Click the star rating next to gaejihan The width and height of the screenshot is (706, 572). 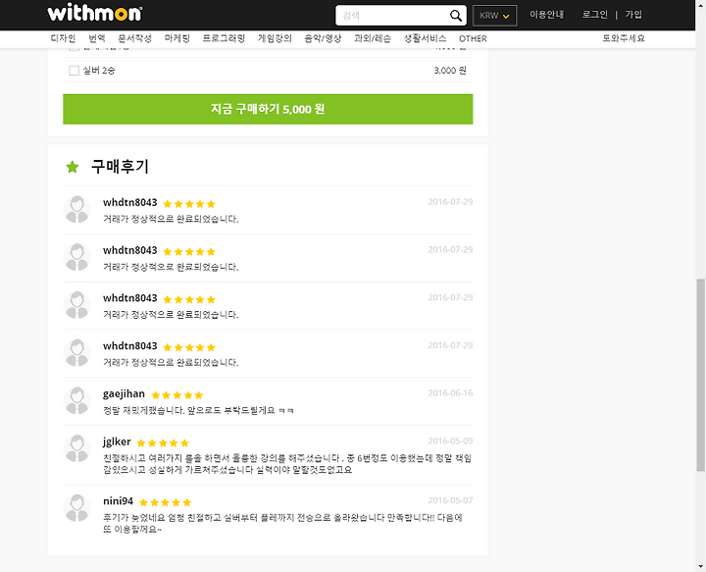click(x=176, y=395)
